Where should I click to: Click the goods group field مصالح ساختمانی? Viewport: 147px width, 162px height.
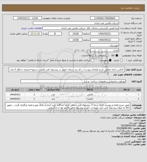(73, 81)
